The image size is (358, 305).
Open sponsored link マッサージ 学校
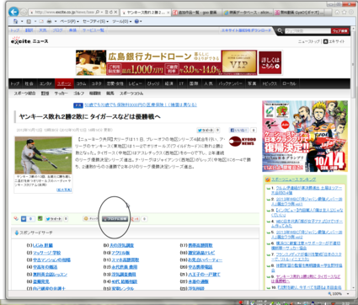pos(46,253)
